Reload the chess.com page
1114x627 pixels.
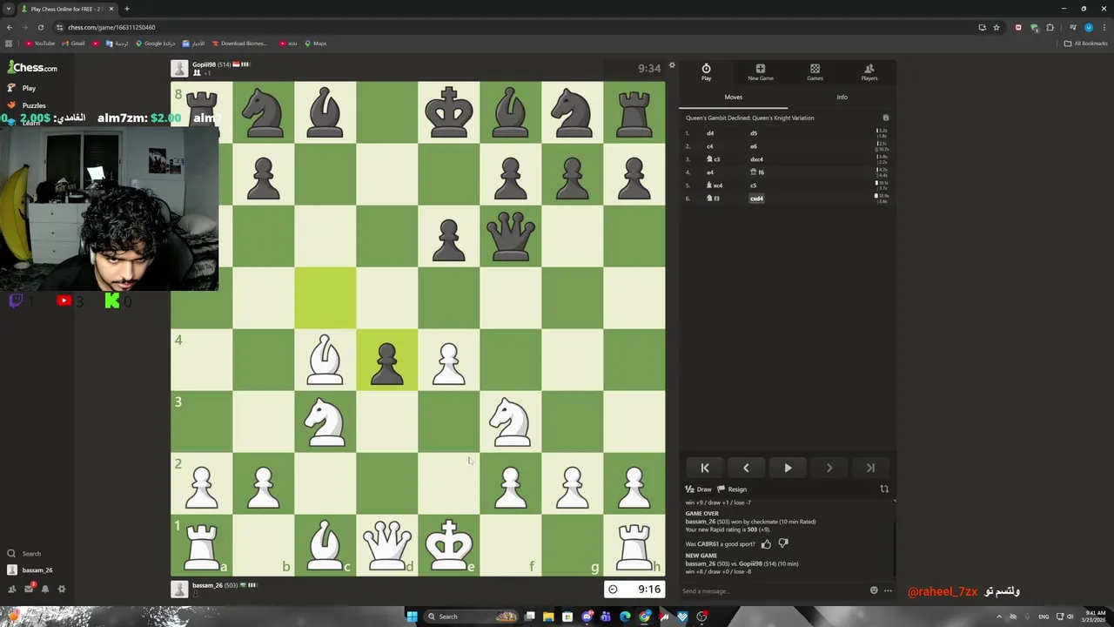click(40, 27)
